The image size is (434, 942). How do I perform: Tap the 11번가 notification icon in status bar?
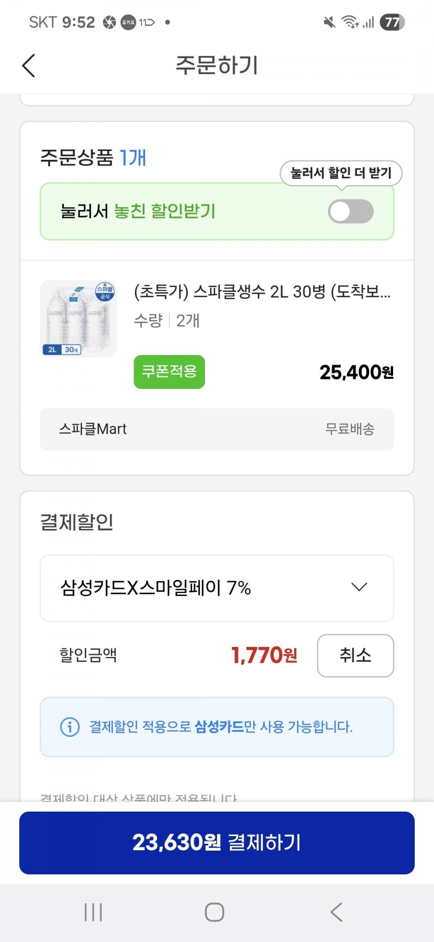tap(147, 22)
